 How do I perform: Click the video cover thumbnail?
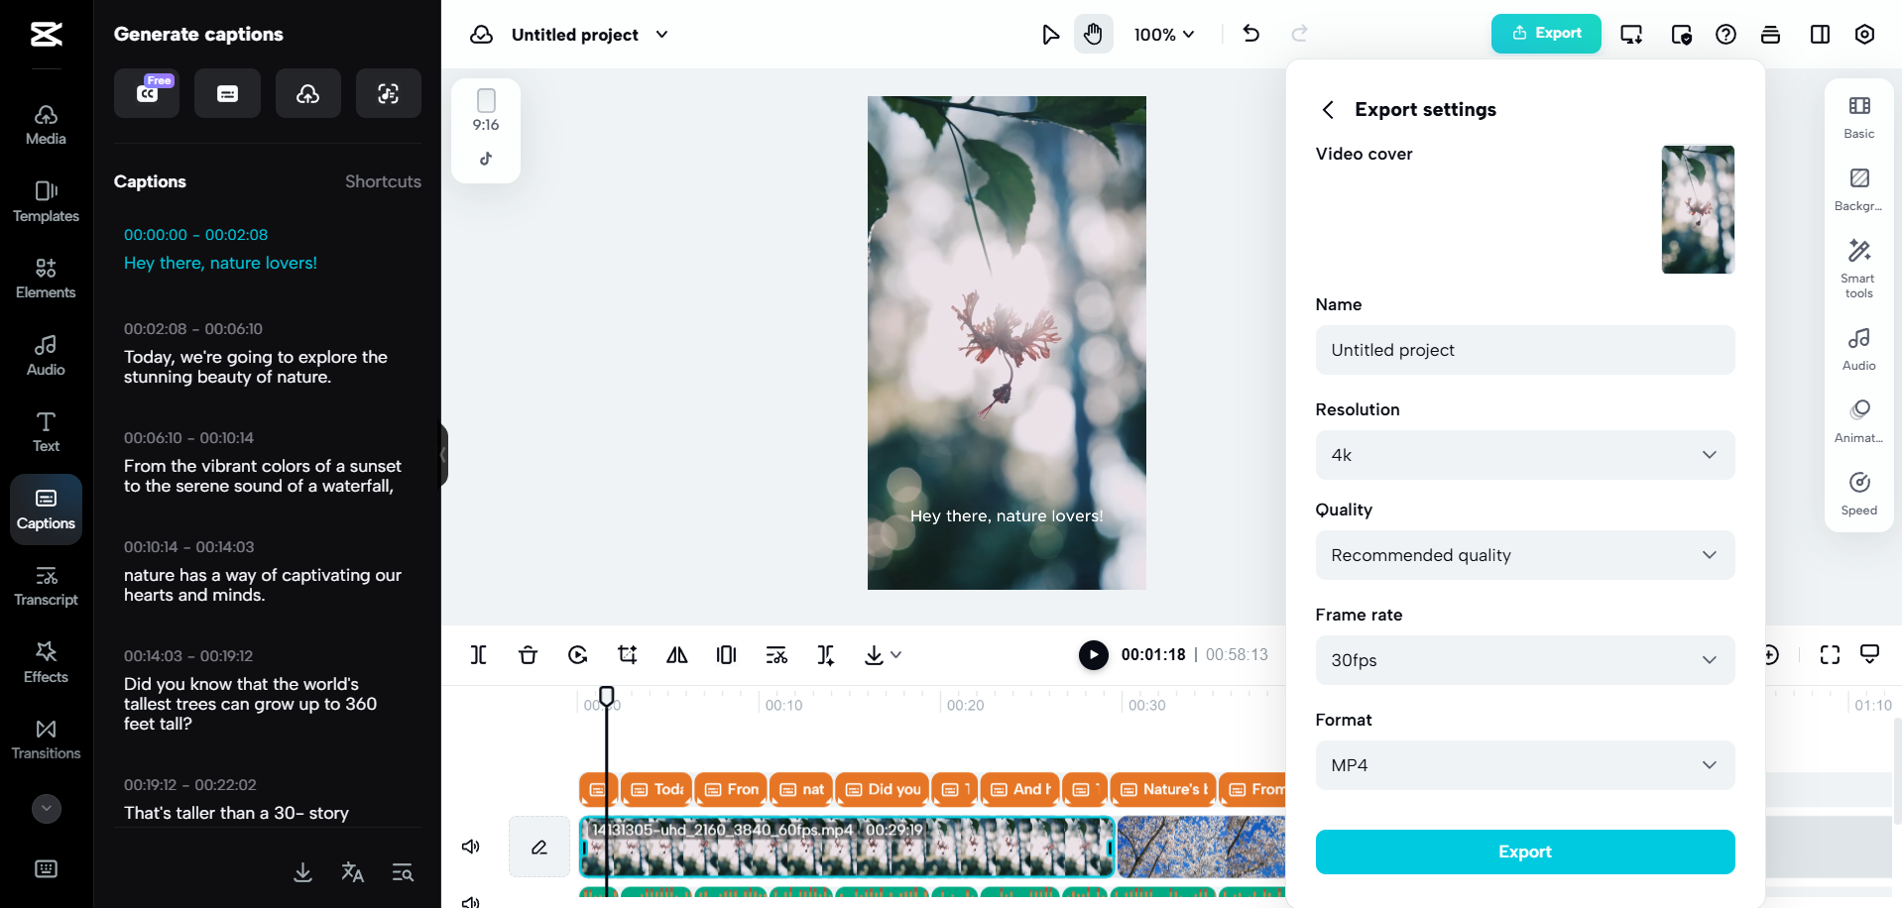pos(1698,209)
